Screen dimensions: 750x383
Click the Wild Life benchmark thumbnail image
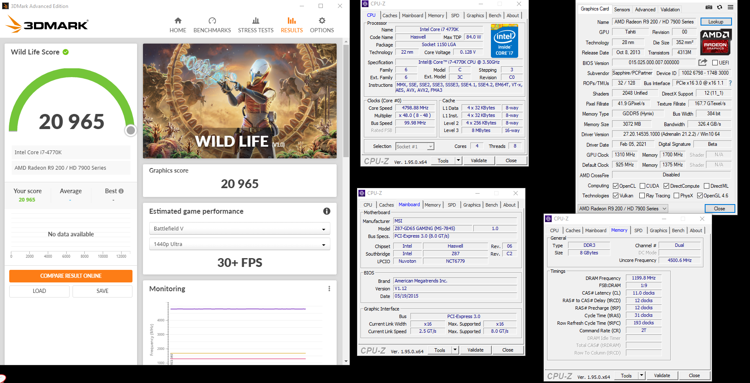pos(240,101)
